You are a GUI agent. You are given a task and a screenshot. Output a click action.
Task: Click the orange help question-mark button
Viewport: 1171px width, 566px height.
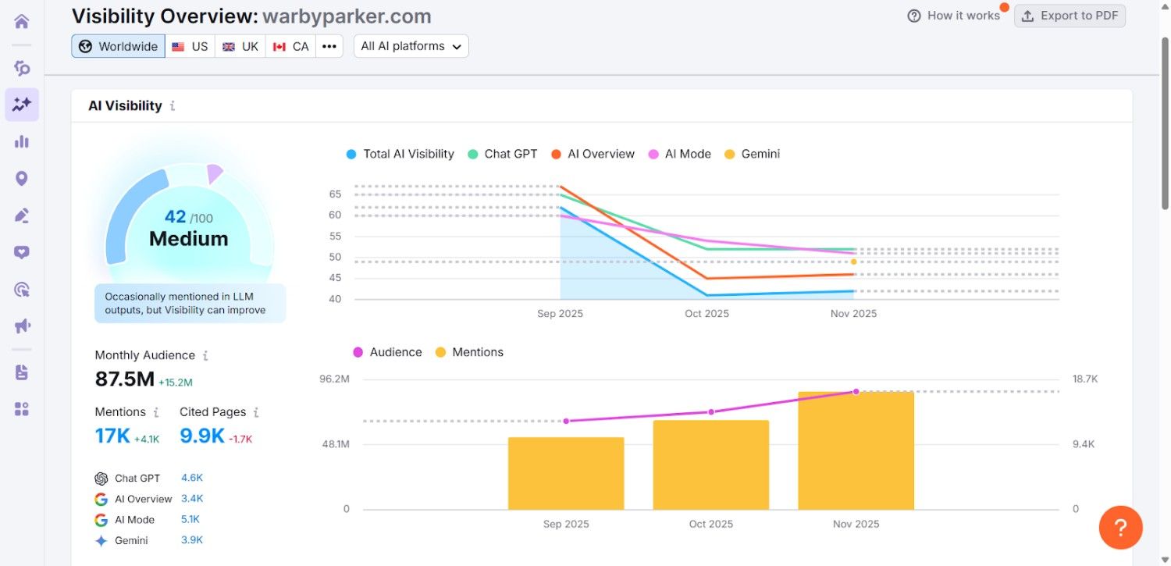[1120, 528]
